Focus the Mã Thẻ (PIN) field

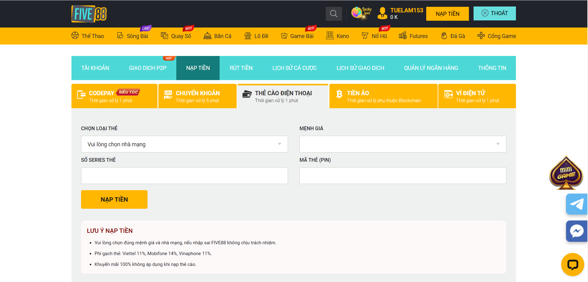402,176
